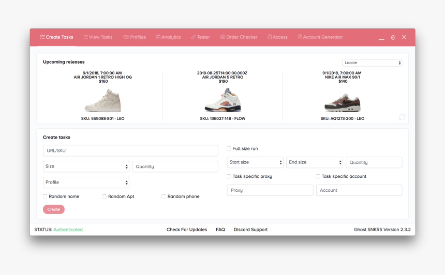Image resolution: width=445 pixels, height=275 pixels.
Task: Focus the Quantity field beside Size
Action: point(175,166)
